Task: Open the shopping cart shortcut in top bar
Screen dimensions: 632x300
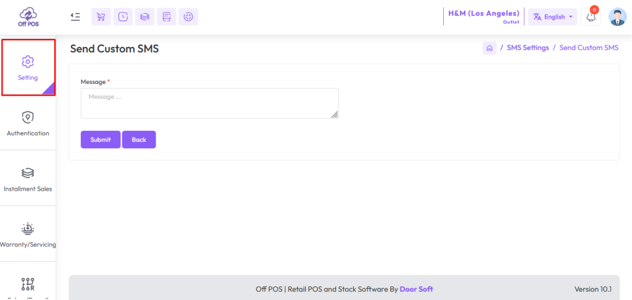Action: (101, 17)
